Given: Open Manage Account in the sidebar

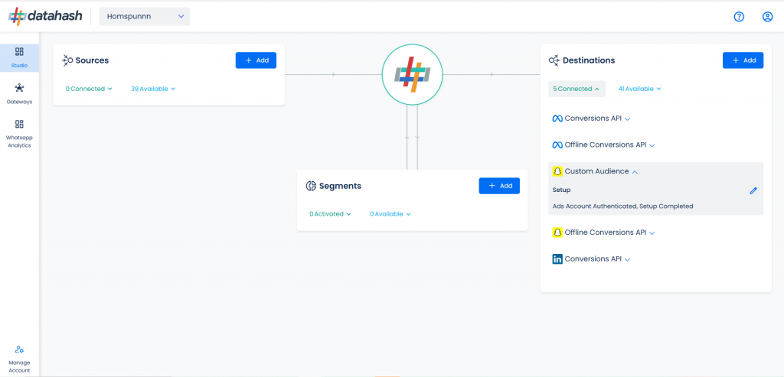Looking at the screenshot, I should 19,359.
